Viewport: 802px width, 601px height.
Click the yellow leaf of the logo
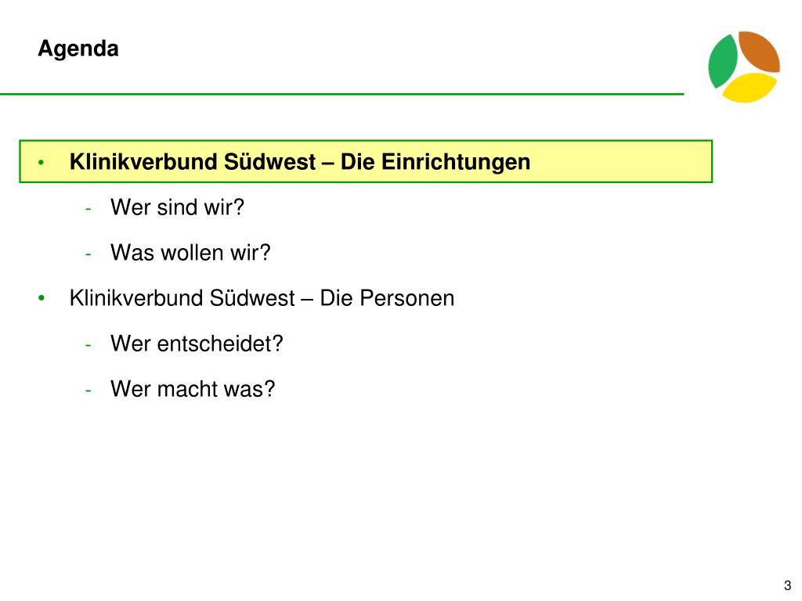pyautogui.click(x=750, y=88)
